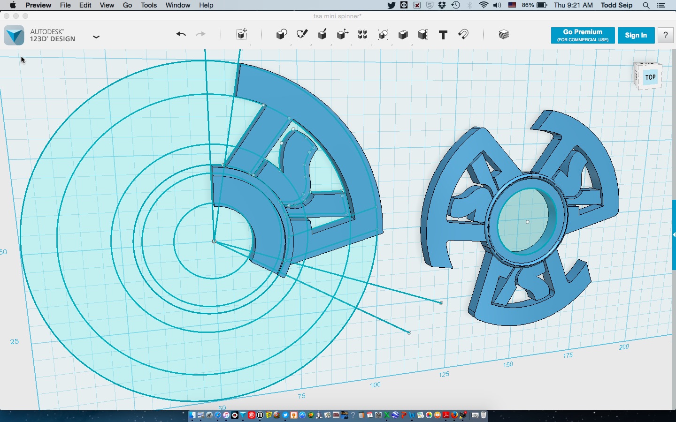Open the File menu
Viewport: 676px width, 422px height.
click(65, 5)
